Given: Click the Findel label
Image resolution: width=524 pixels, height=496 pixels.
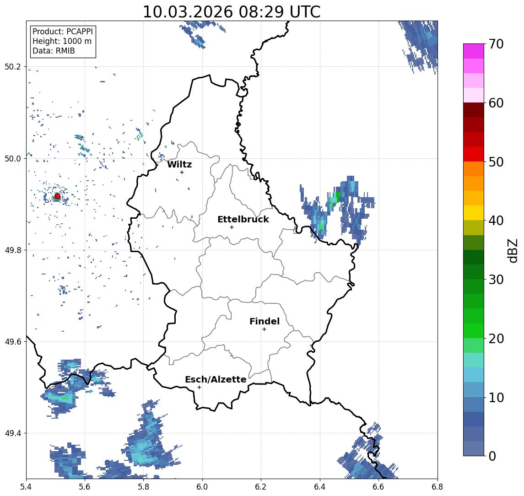Looking at the screenshot, I should coord(265,321).
